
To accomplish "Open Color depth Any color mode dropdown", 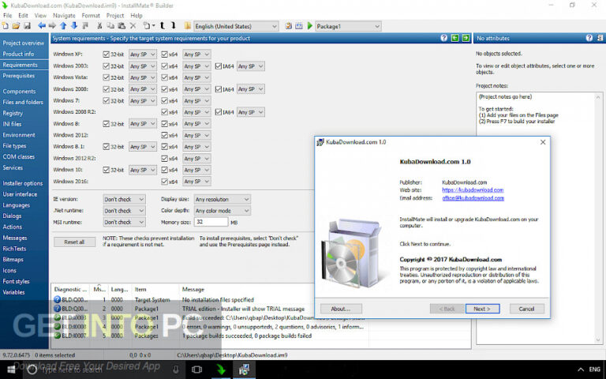I will pos(223,211).
